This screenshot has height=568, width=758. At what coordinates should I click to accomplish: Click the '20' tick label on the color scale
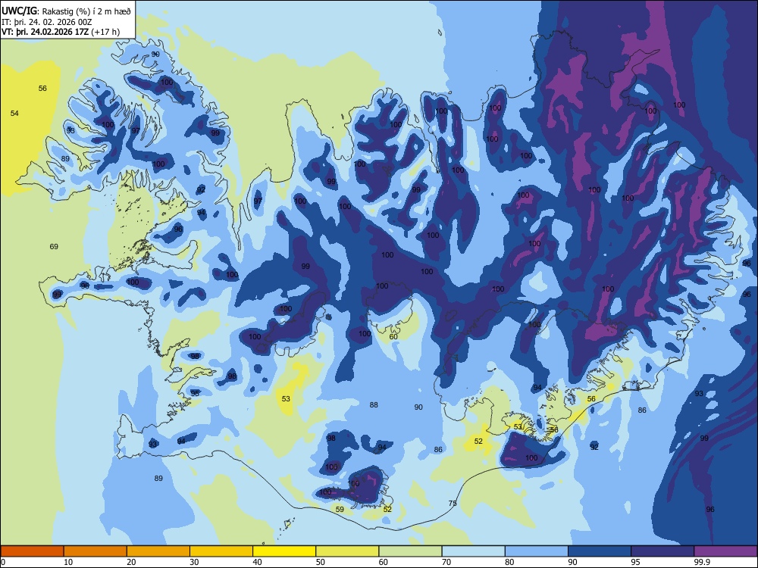point(131,562)
